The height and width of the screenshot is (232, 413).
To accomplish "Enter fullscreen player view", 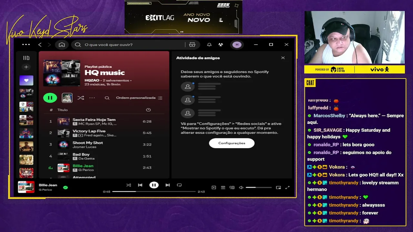I will [287, 188].
